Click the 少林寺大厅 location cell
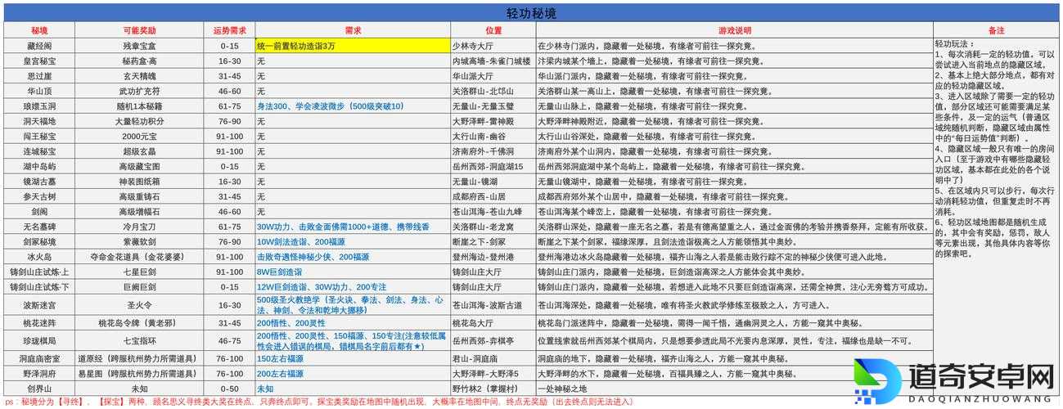Screen dimensions: 1063x409 493,46
